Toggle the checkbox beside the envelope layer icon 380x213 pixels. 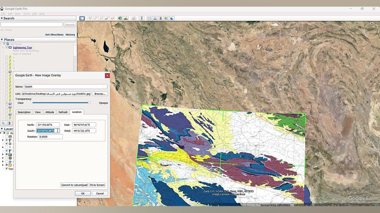pos(6,137)
